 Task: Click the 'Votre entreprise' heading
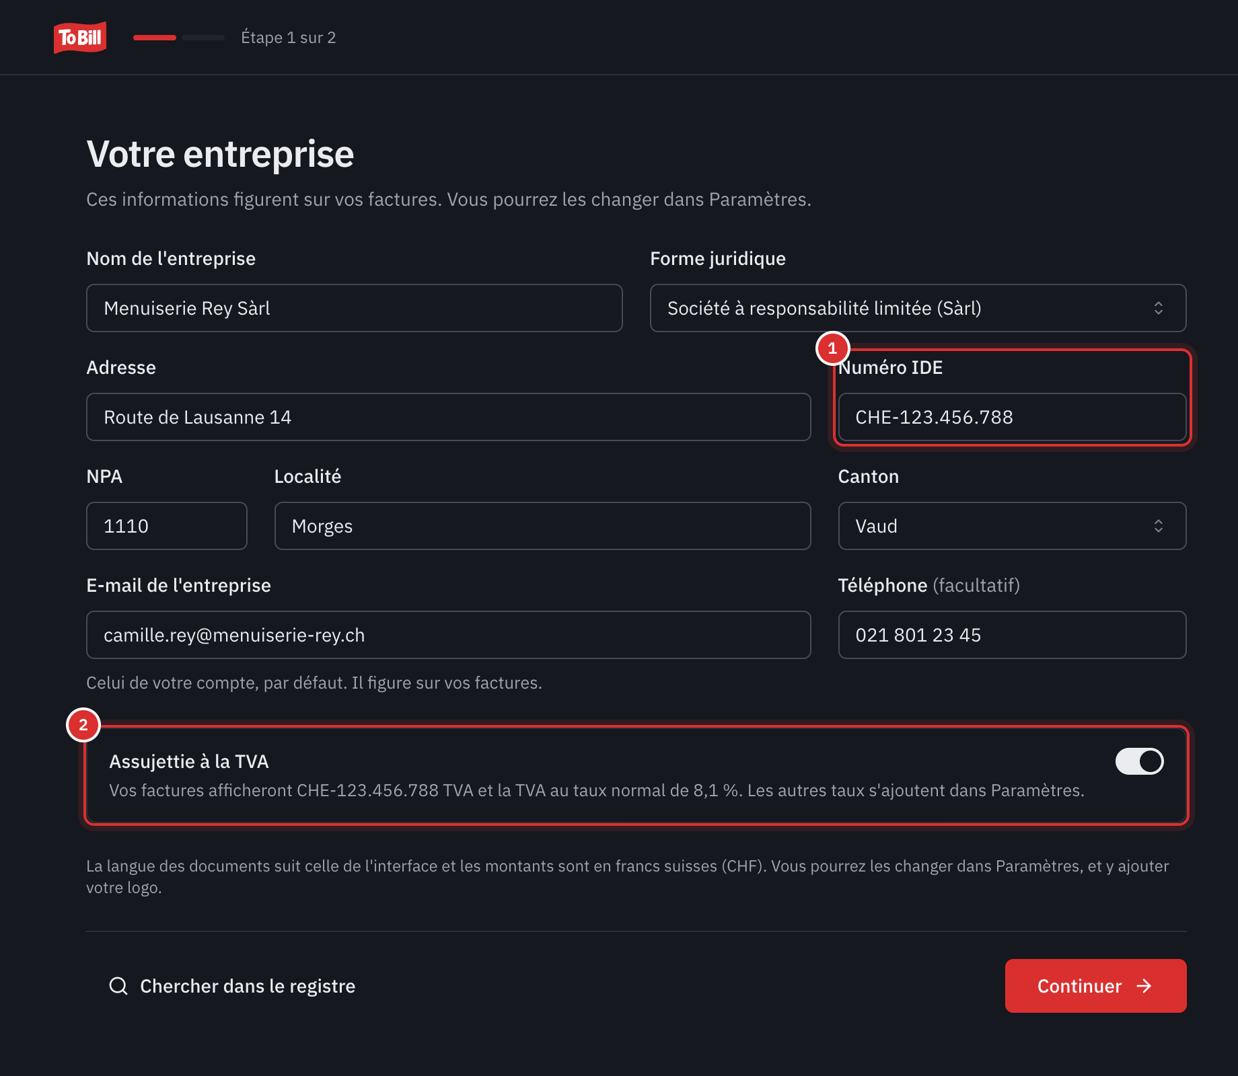click(x=220, y=154)
